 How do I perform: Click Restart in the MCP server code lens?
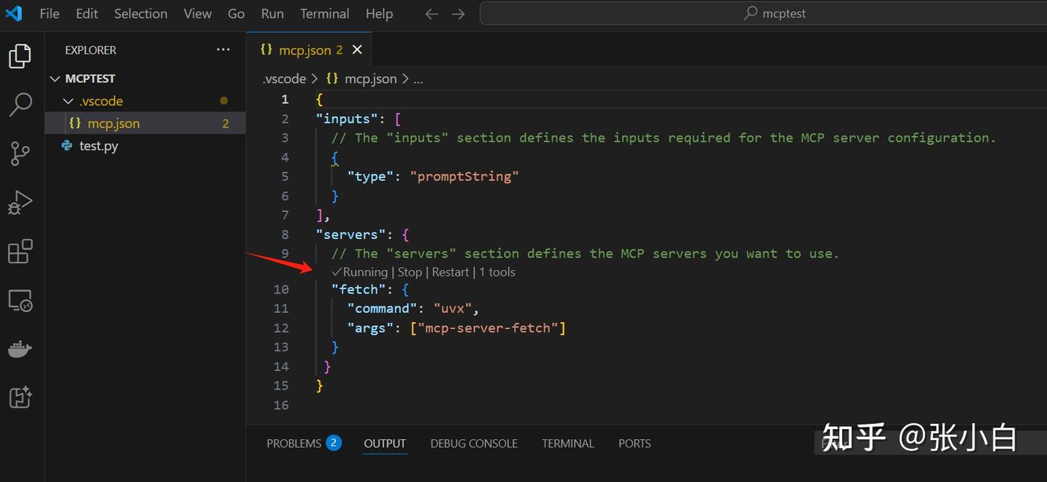[450, 272]
